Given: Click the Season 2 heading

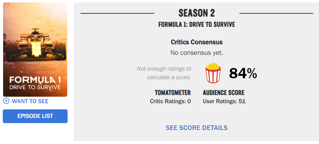Looking at the screenshot, I should 197,13.
